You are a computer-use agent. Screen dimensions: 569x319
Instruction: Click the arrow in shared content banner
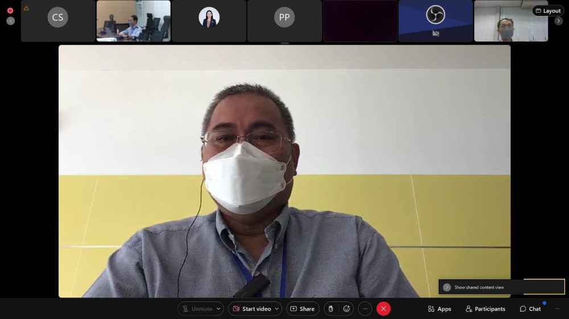447,287
